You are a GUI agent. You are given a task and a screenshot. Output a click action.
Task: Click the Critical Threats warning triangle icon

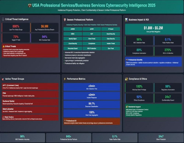pyautogui.click(x=4, y=46)
